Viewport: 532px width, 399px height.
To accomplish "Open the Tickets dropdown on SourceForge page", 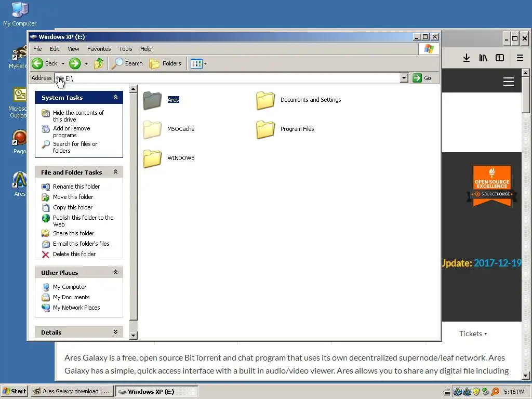I will [473, 334].
